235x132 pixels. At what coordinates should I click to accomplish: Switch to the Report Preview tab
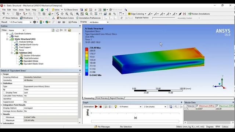pyautogui.click(x=117, y=98)
